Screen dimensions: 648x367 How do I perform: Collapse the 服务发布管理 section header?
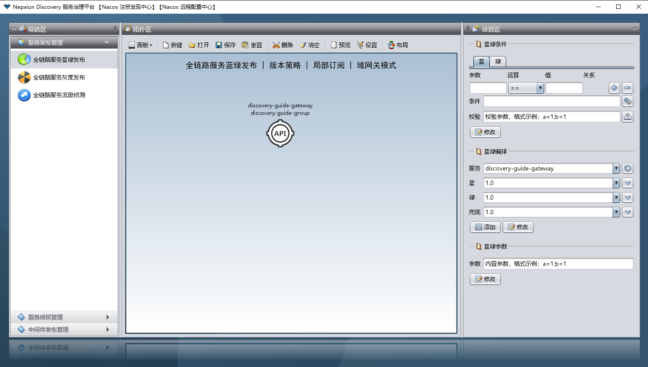[64, 42]
